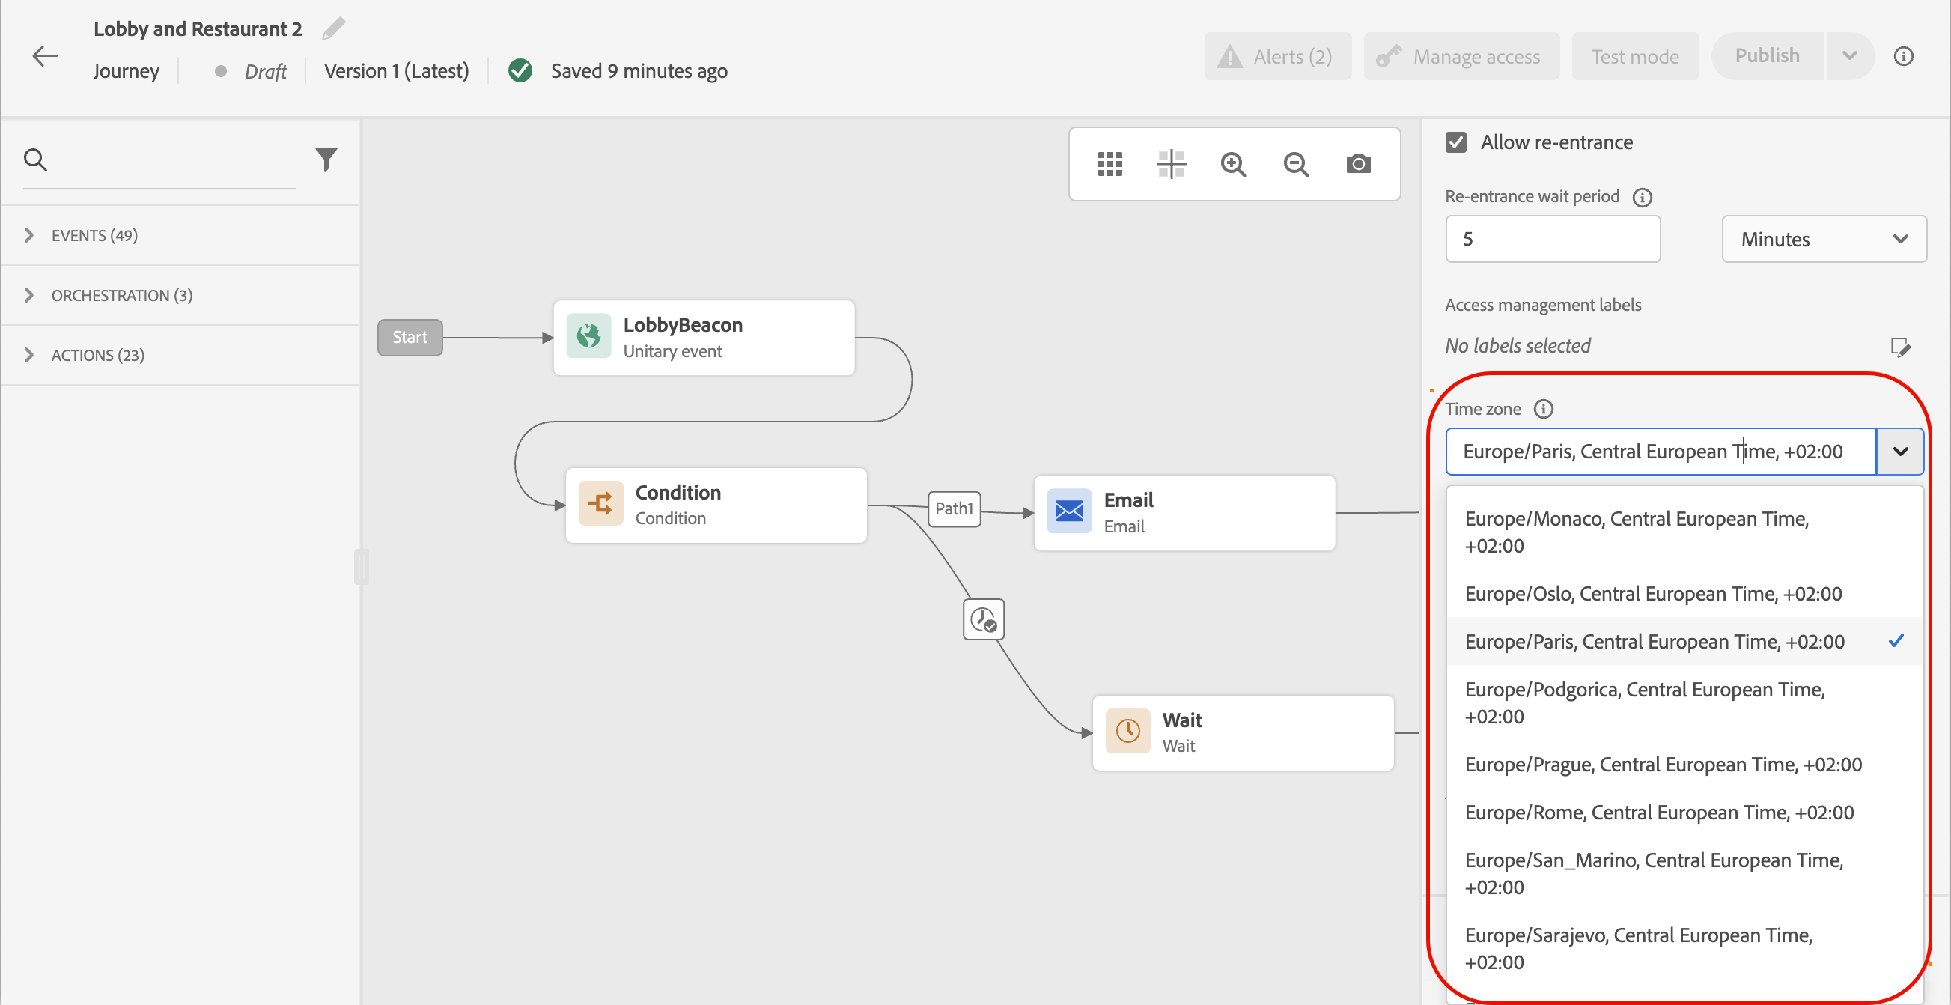The width and height of the screenshot is (1951, 1005).
Task: Click the Test mode button
Action: point(1634,57)
